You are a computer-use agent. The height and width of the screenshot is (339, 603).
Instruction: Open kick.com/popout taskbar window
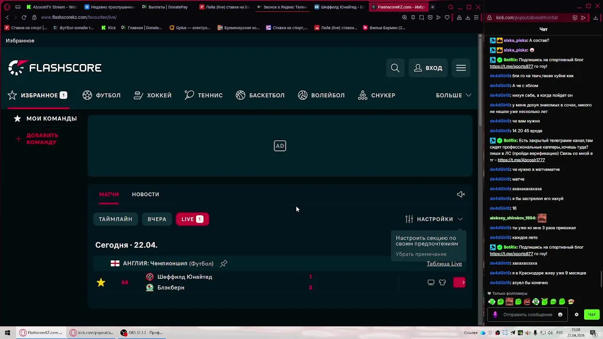[92, 333]
